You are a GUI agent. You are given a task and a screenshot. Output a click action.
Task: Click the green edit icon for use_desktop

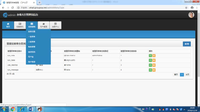[x=150, y=65]
